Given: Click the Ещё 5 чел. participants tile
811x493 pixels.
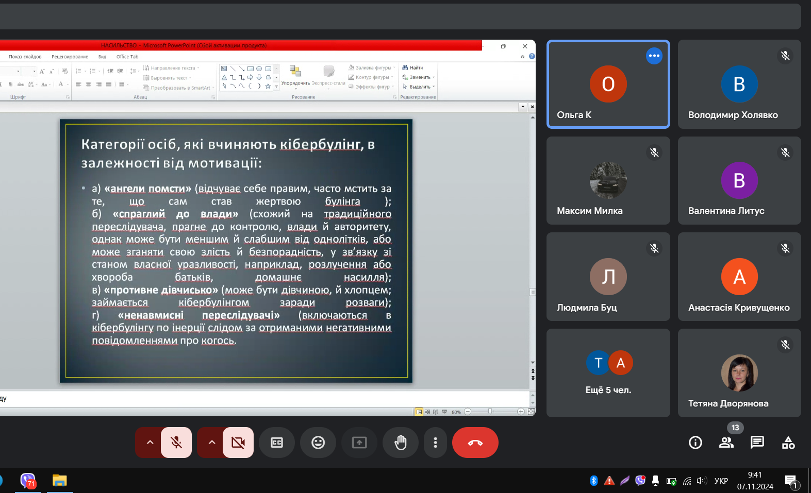Looking at the screenshot, I should point(608,373).
